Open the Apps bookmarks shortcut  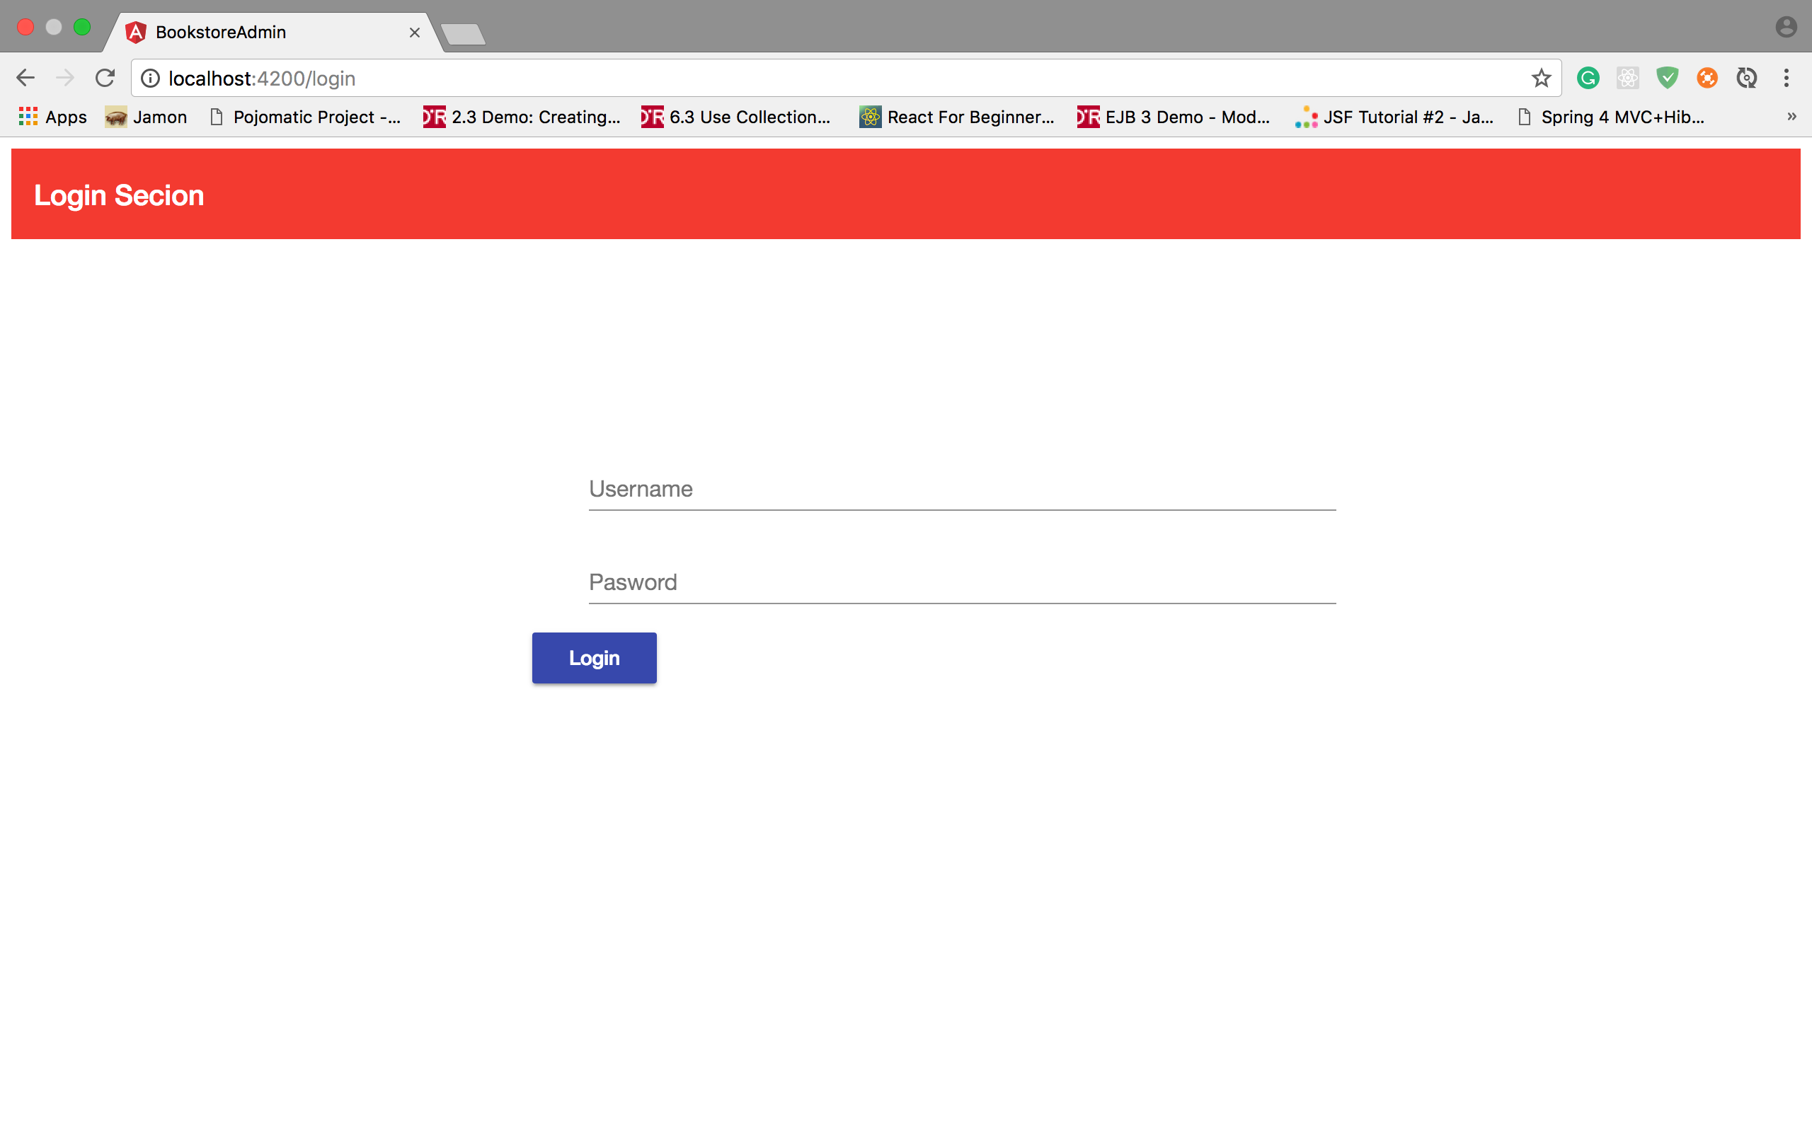tap(52, 117)
